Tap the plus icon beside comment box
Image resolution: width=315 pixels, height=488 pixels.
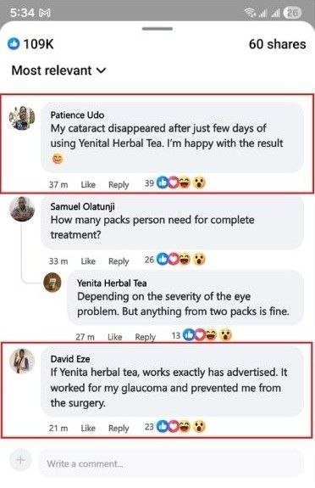[20, 460]
